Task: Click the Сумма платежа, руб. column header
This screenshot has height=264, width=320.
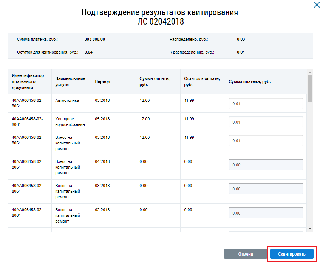Action: 250,82
